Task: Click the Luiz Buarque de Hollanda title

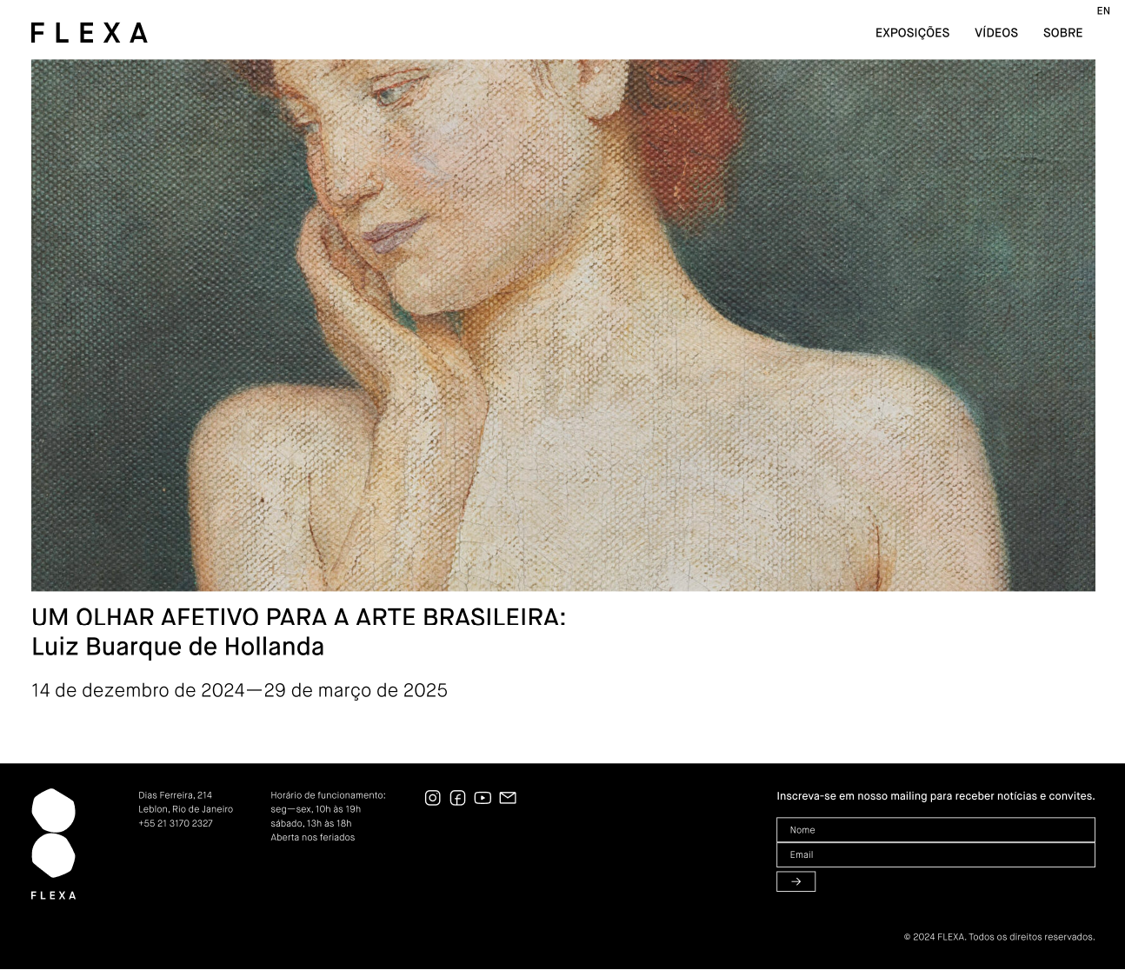Action: point(177,647)
